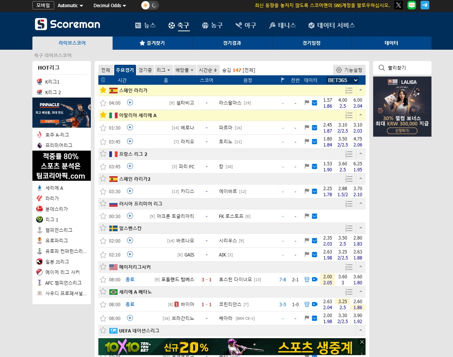The height and width of the screenshot is (357, 453).
Task: Close the bottom 10x10 Bet banner ad
Action: click(362, 342)
